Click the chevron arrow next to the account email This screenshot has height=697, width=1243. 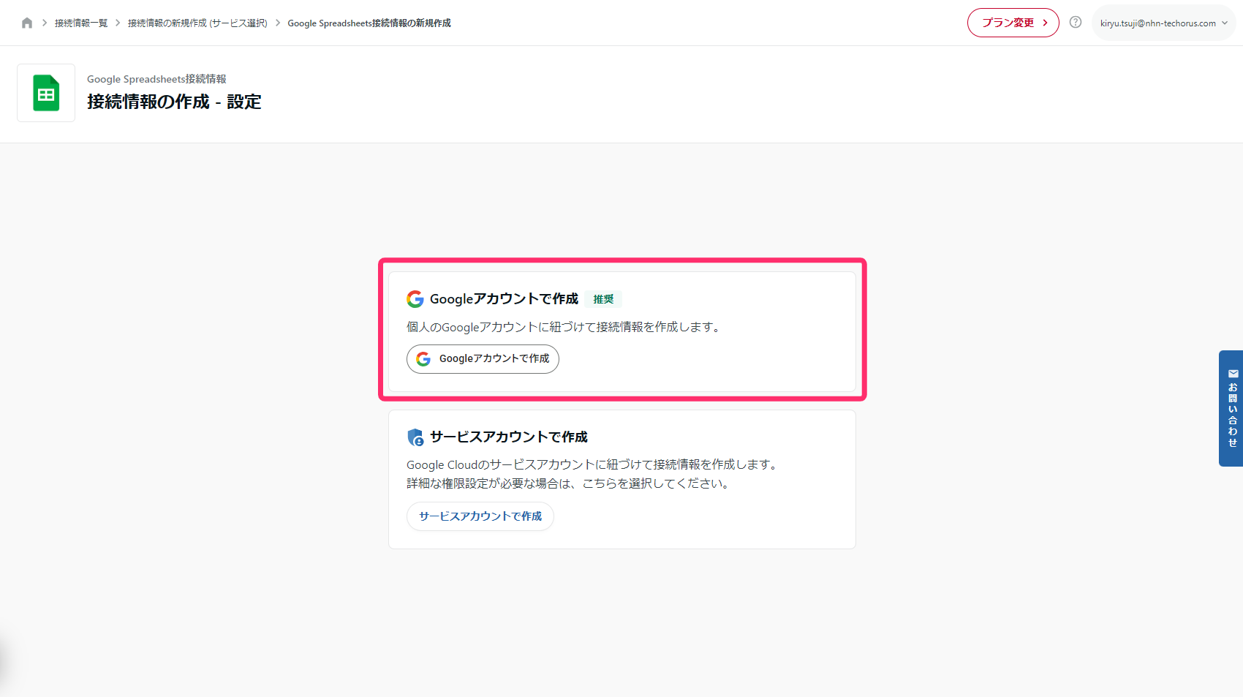(x=1225, y=23)
